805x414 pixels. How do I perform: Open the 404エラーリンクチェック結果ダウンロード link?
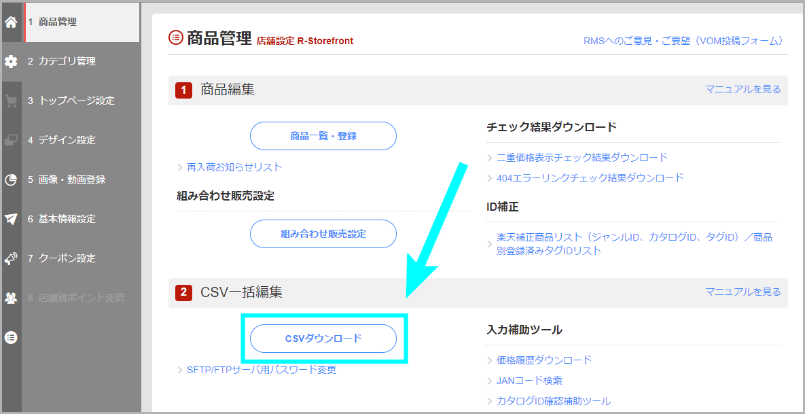pos(590,177)
